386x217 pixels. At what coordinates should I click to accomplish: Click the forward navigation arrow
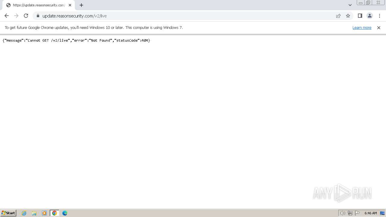(x=16, y=16)
